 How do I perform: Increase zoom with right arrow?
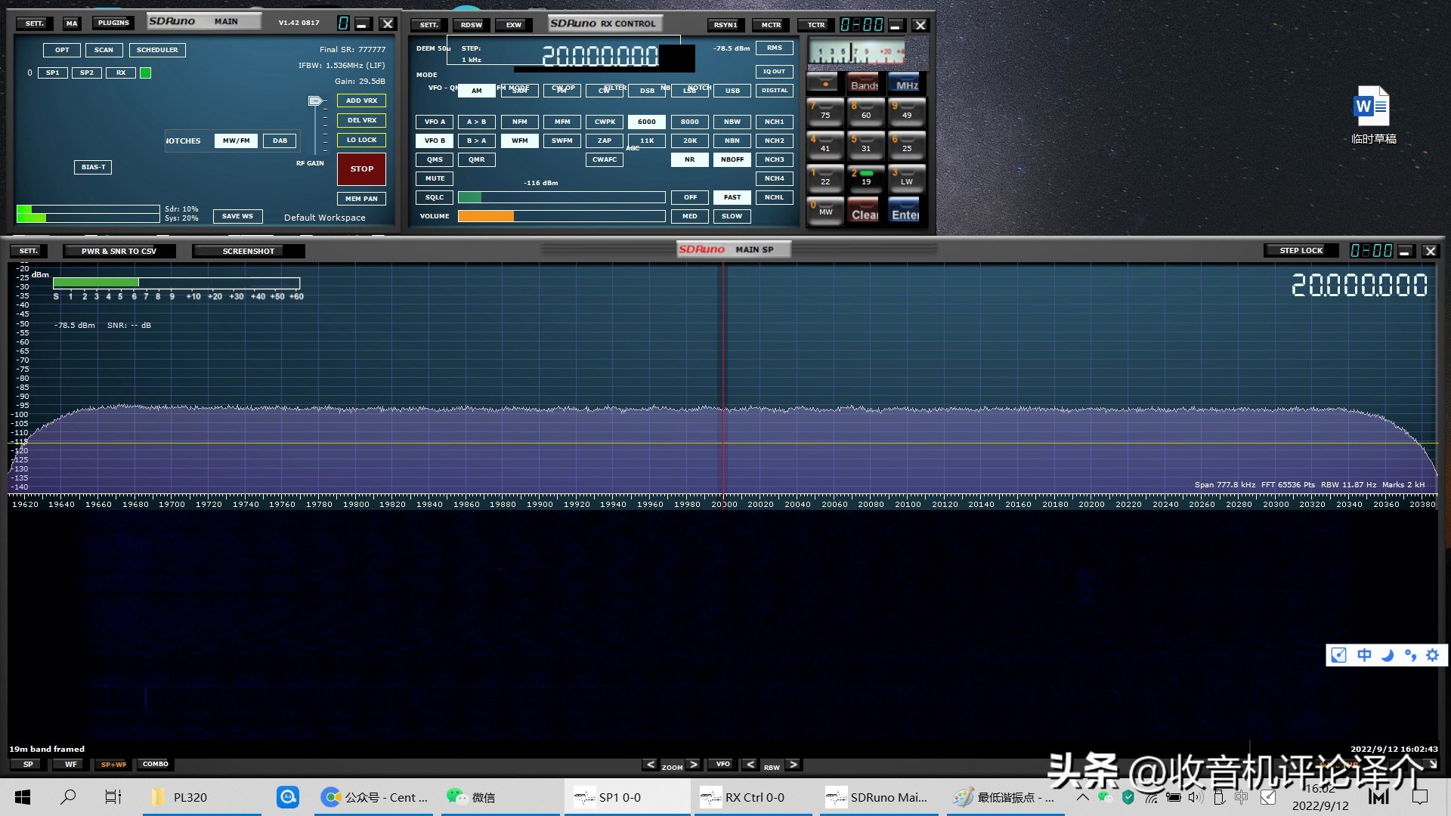click(693, 765)
